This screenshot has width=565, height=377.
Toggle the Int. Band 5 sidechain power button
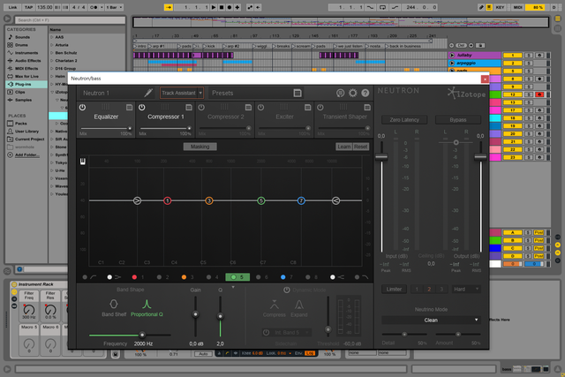click(x=266, y=332)
